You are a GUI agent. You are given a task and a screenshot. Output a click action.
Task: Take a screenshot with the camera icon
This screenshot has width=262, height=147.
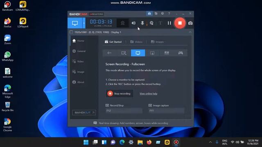[x=190, y=23]
